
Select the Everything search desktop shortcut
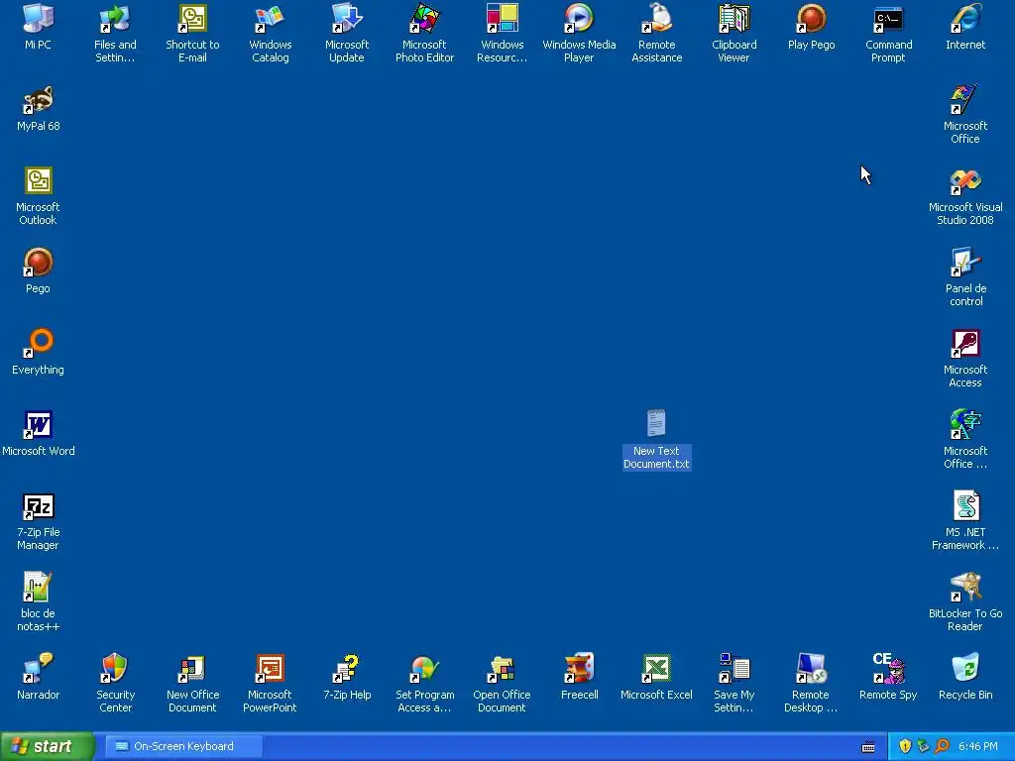pyautogui.click(x=39, y=343)
